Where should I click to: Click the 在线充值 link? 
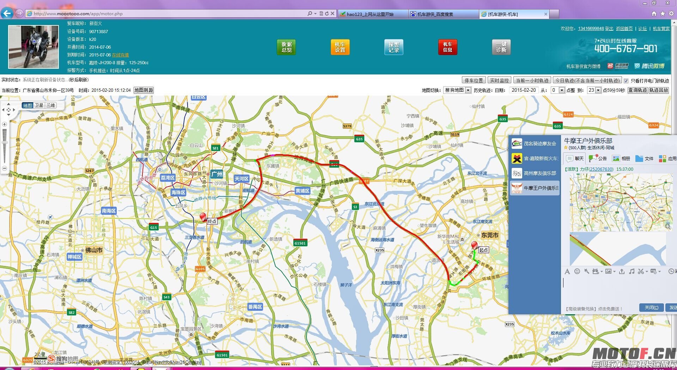tap(120, 55)
